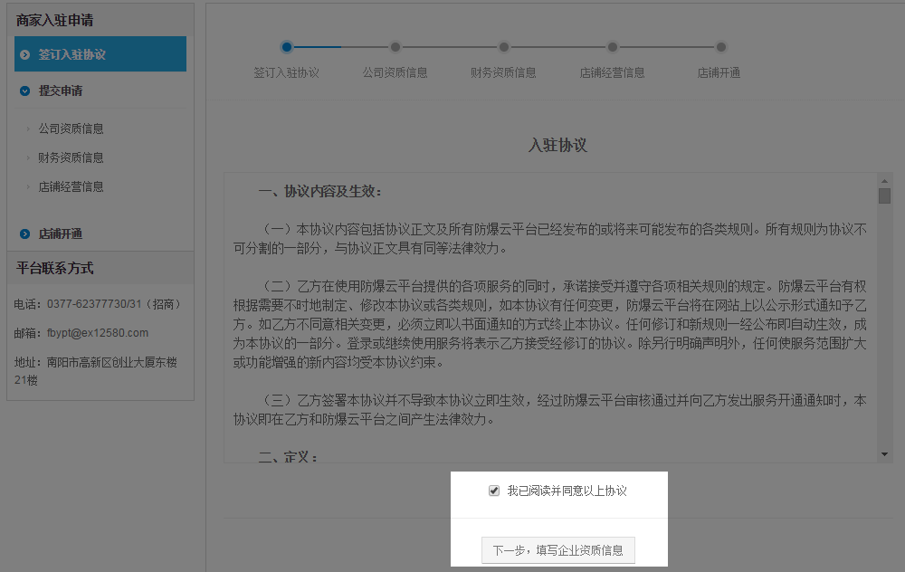Click the 公司资质信息 progress step dot
The width and height of the screenshot is (905, 572).
click(395, 47)
